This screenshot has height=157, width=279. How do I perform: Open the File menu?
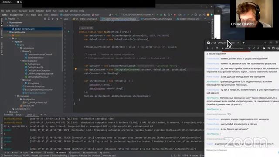click(3, 11)
